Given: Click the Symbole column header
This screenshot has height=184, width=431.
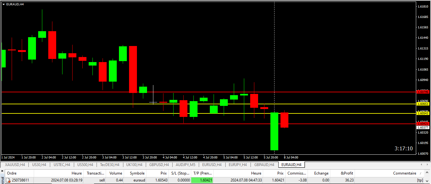Looking at the screenshot, I should 137,173.
